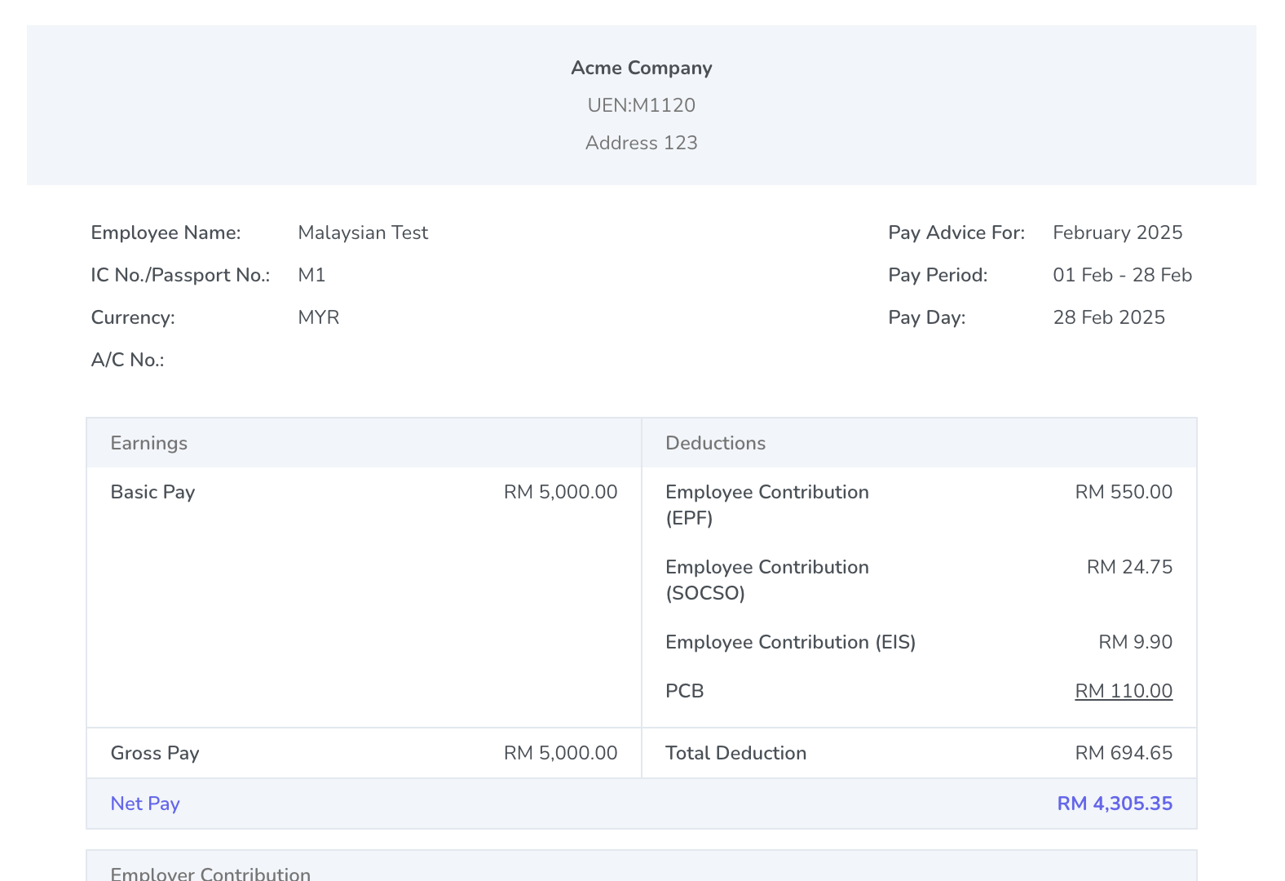Select the net pay RM 4,305.35
Image resolution: width=1285 pixels, height=881 pixels.
1115,804
